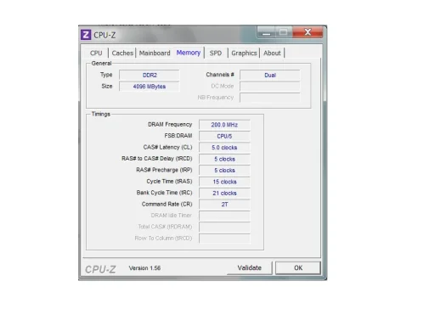Screen dimensions: 435x326
Task: Click the DRAM Frequency value 200.0 MHz
Action: [x=224, y=125]
